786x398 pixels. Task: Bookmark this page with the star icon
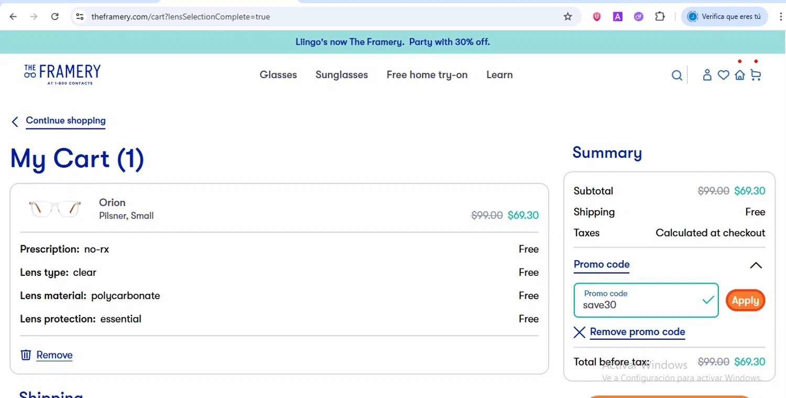coord(567,17)
